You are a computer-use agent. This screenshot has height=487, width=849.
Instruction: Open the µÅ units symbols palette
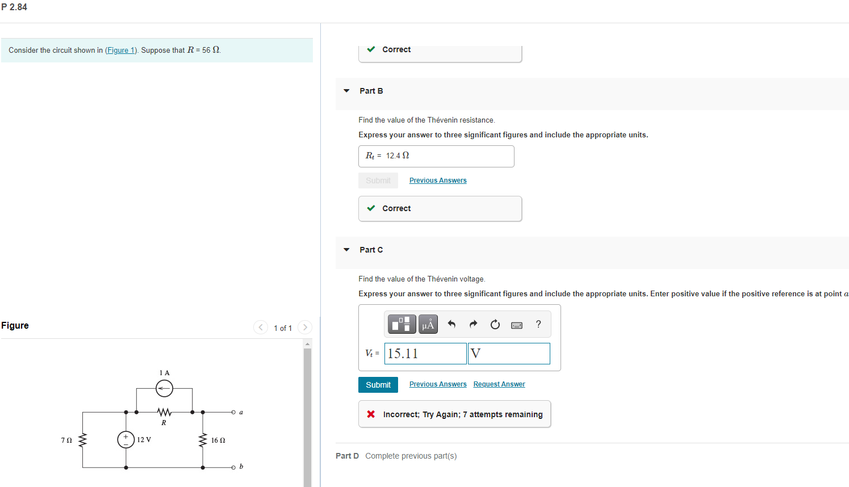point(428,324)
